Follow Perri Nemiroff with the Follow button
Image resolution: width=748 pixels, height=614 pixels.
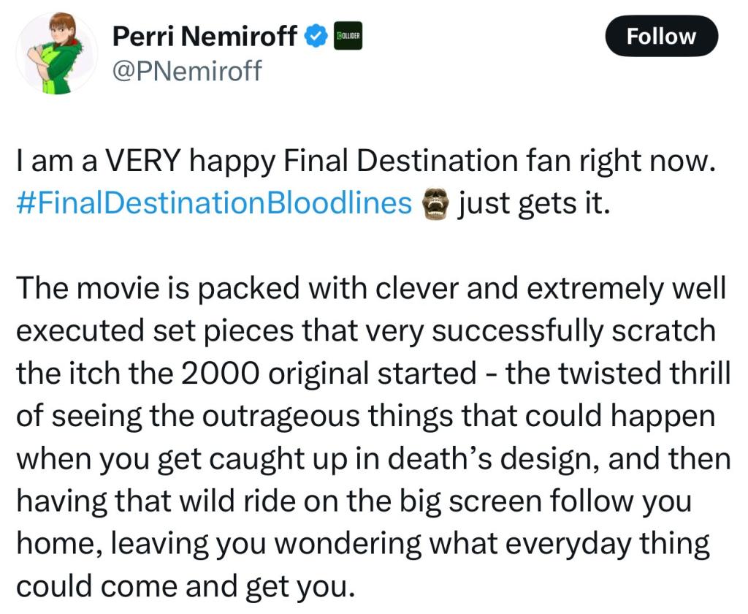coord(661,37)
